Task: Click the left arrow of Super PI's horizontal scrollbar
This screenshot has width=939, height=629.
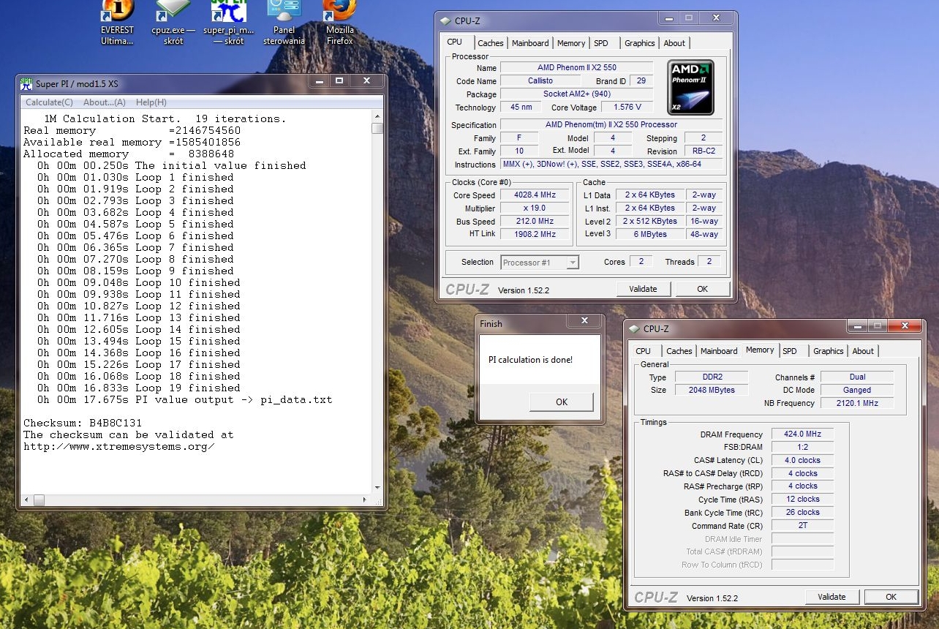Action: [x=27, y=500]
